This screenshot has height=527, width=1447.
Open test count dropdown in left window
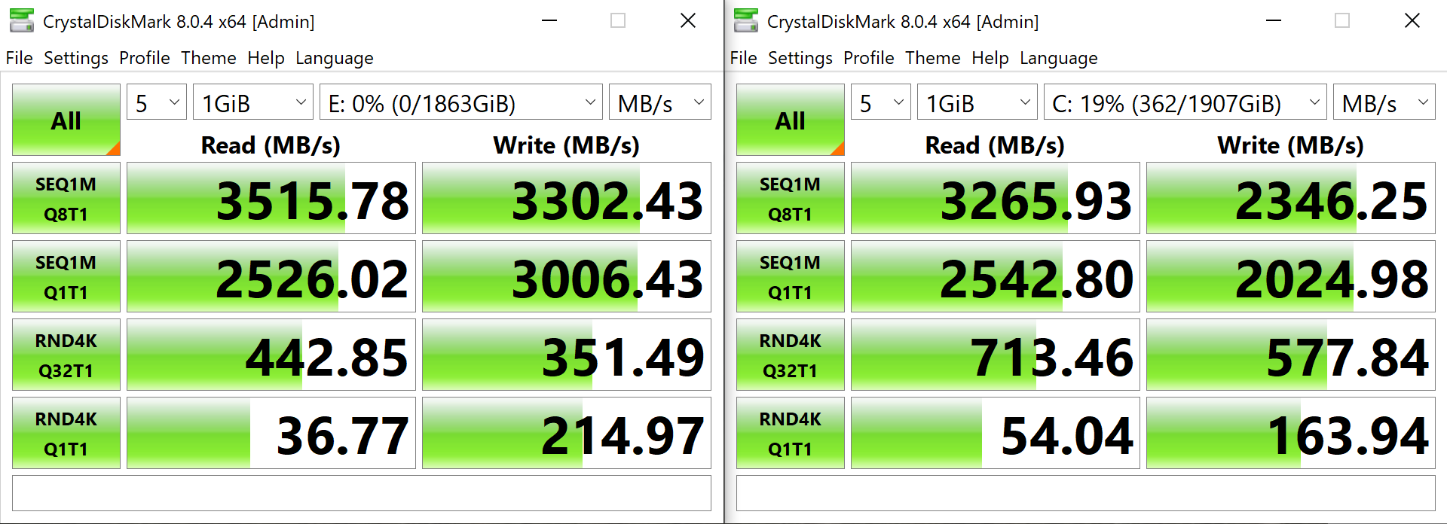(x=157, y=102)
